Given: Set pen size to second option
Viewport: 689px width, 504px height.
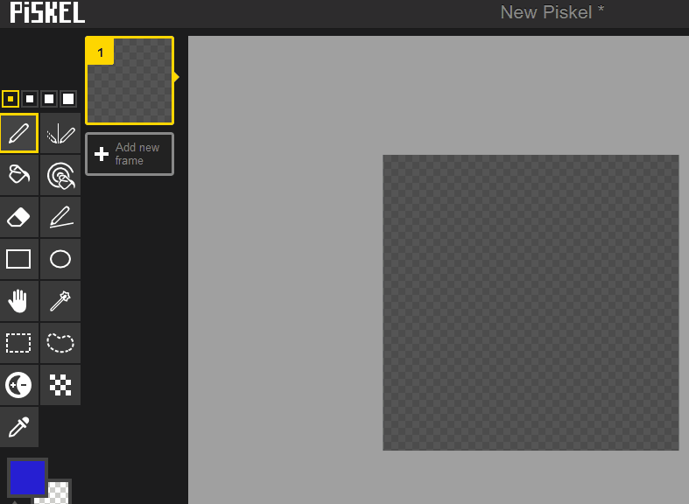Looking at the screenshot, I should point(30,99).
